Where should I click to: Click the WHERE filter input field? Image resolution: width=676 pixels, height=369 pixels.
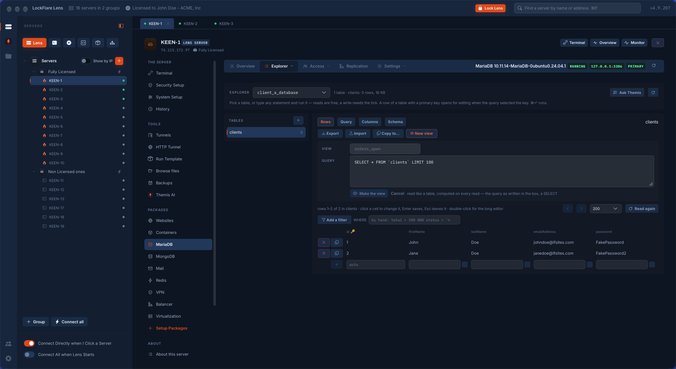(414, 220)
